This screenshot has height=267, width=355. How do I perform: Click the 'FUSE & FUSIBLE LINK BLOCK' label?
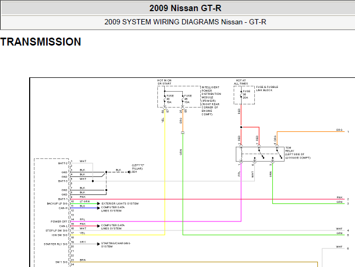pyautogui.click(x=267, y=88)
